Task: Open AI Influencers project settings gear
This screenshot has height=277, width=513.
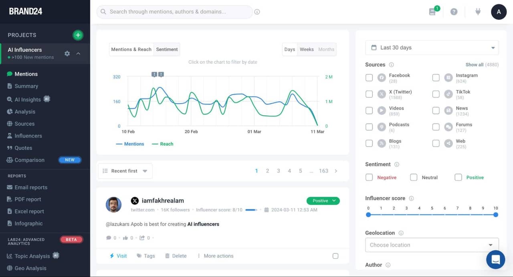Action: (x=67, y=54)
